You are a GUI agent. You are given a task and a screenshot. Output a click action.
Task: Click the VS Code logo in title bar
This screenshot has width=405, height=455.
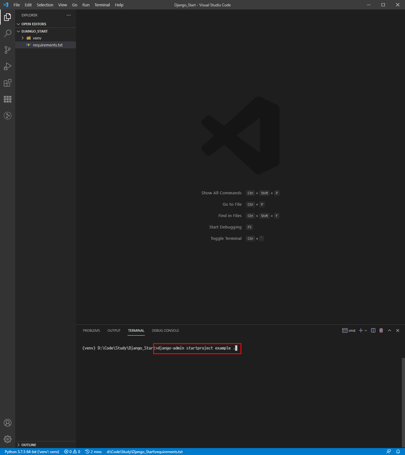point(6,5)
